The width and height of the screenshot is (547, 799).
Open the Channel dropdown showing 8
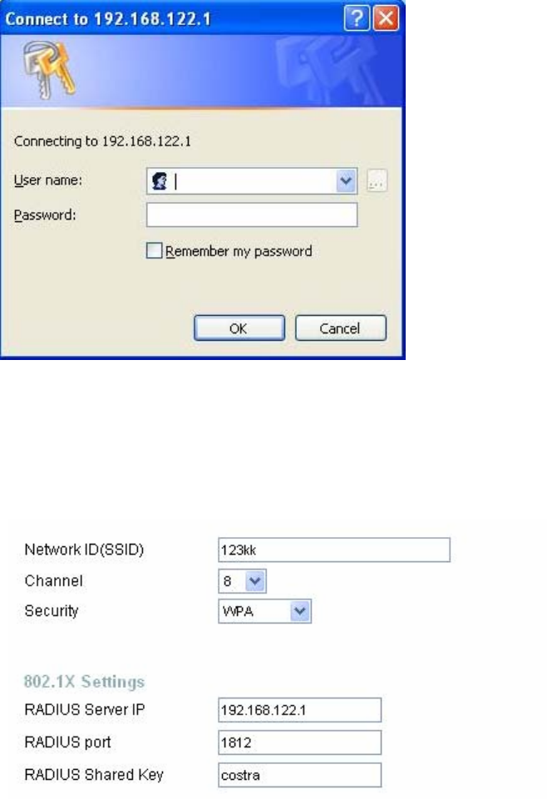(243, 581)
